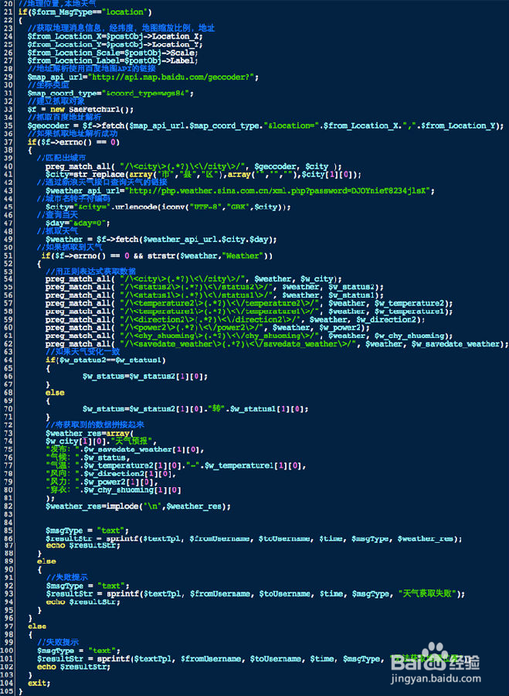Click the "str_replace" call on line 41
This screenshot has width=509, height=696.
click(101, 175)
